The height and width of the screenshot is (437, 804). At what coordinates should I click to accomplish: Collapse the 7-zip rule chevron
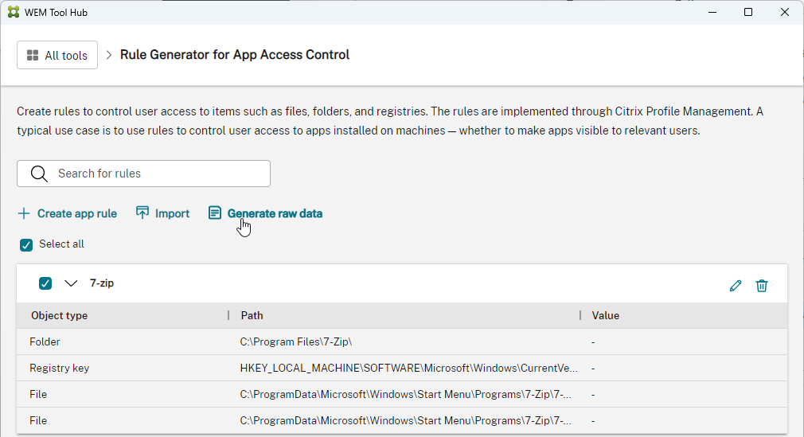(72, 283)
